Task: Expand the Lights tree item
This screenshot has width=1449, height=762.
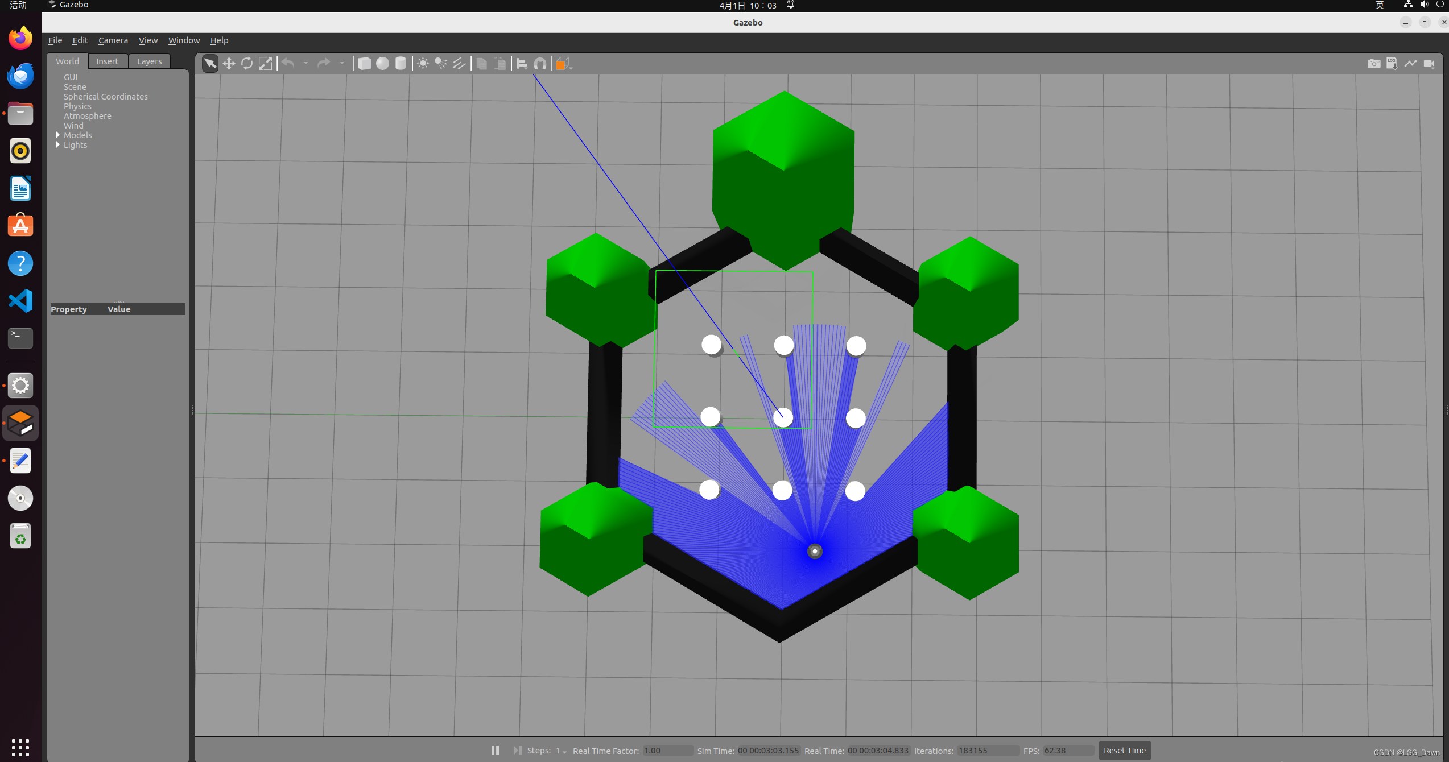Action: [57, 145]
